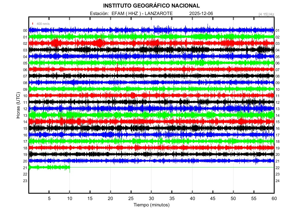Click the left-axis hour label 23
Viewport: 296px width, 222px height.
pyautogui.click(x=25, y=181)
